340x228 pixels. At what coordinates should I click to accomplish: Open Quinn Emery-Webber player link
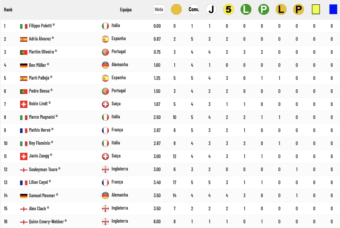point(47,222)
